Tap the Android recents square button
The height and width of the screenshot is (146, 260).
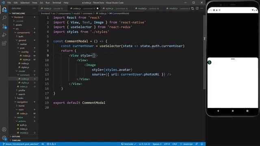(247, 111)
